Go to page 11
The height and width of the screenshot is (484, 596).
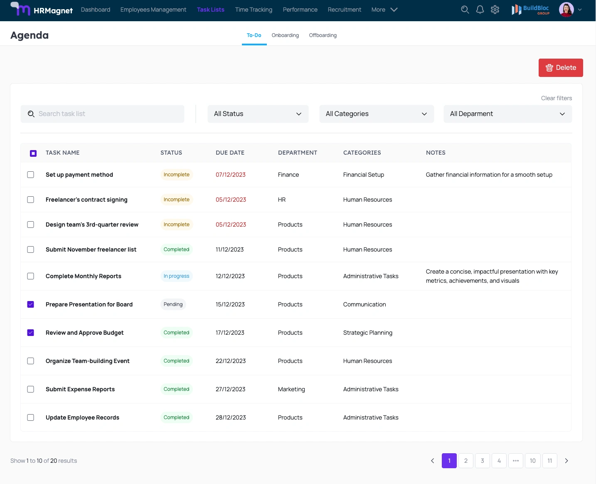(x=550, y=461)
